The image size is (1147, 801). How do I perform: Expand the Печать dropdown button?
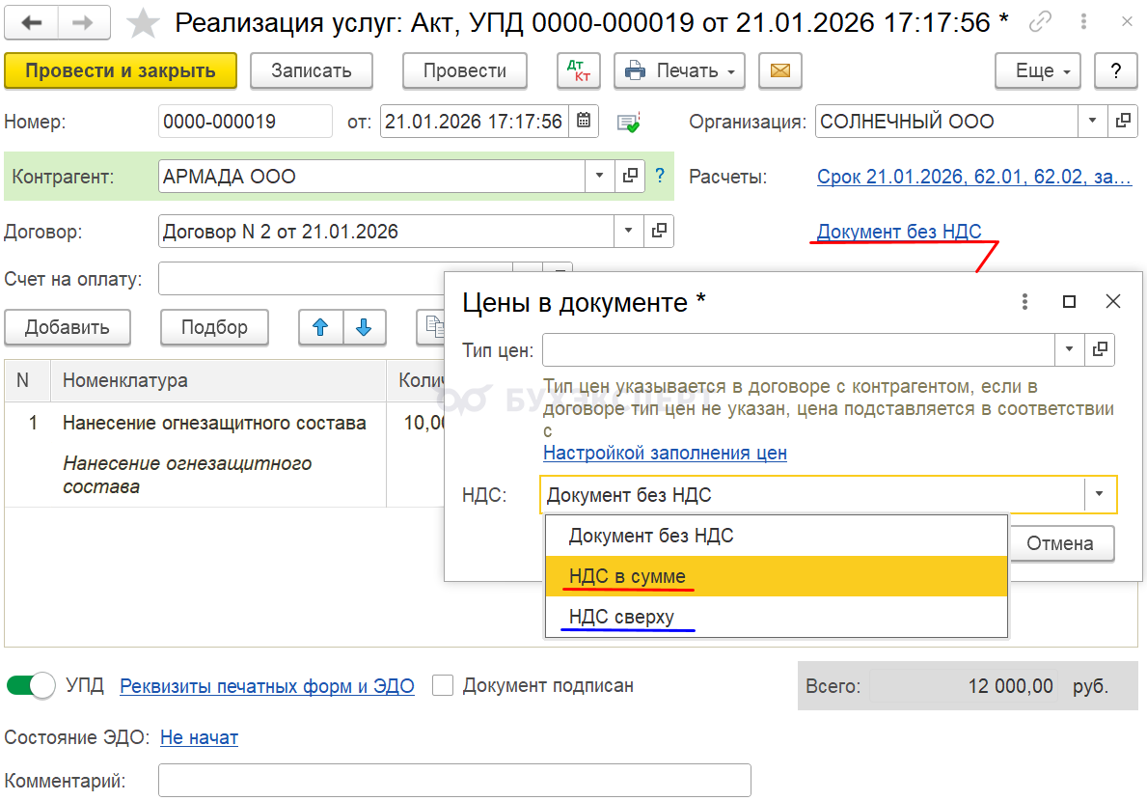(x=679, y=71)
